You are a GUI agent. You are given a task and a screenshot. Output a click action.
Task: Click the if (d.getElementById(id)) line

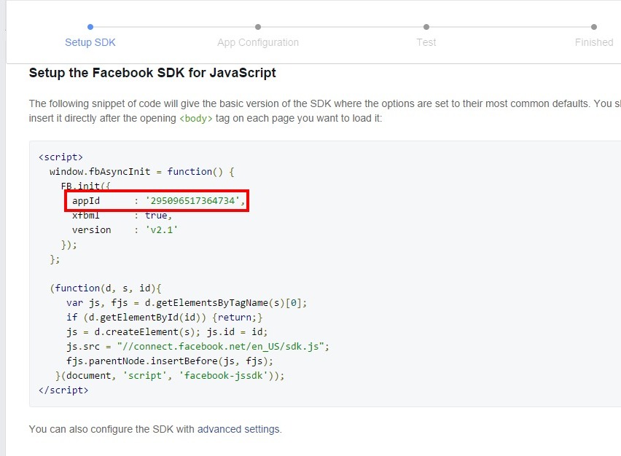[x=164, y=318]
